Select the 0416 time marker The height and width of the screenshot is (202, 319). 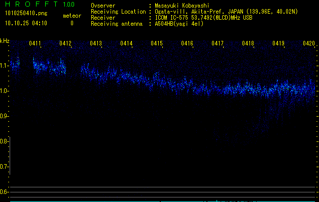tap(187, 44)
